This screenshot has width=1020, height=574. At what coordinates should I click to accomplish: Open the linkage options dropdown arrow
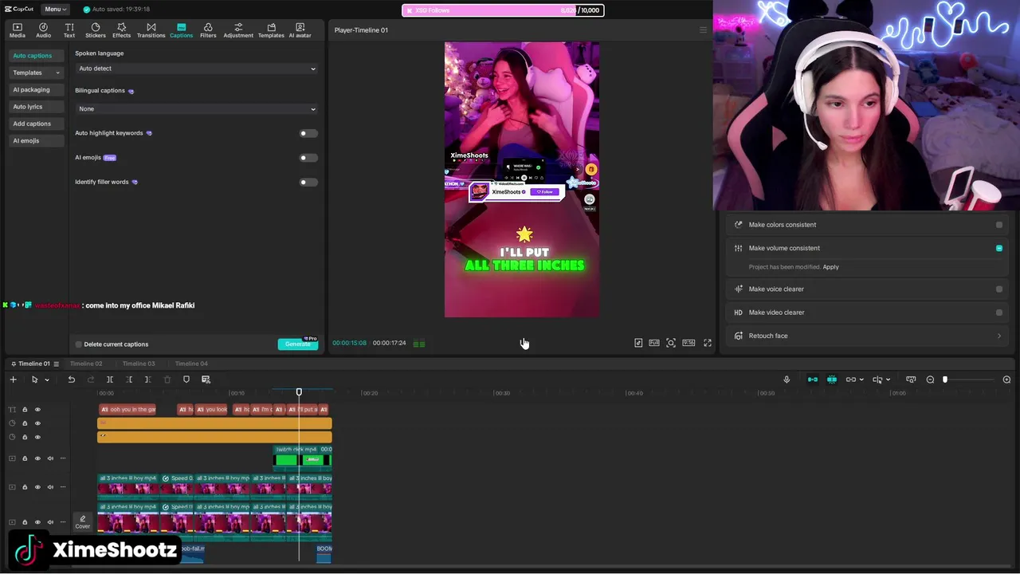pos(861,379)
